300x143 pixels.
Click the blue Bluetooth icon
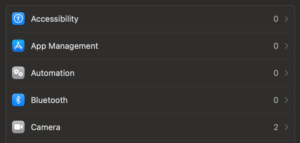[18, 100]
